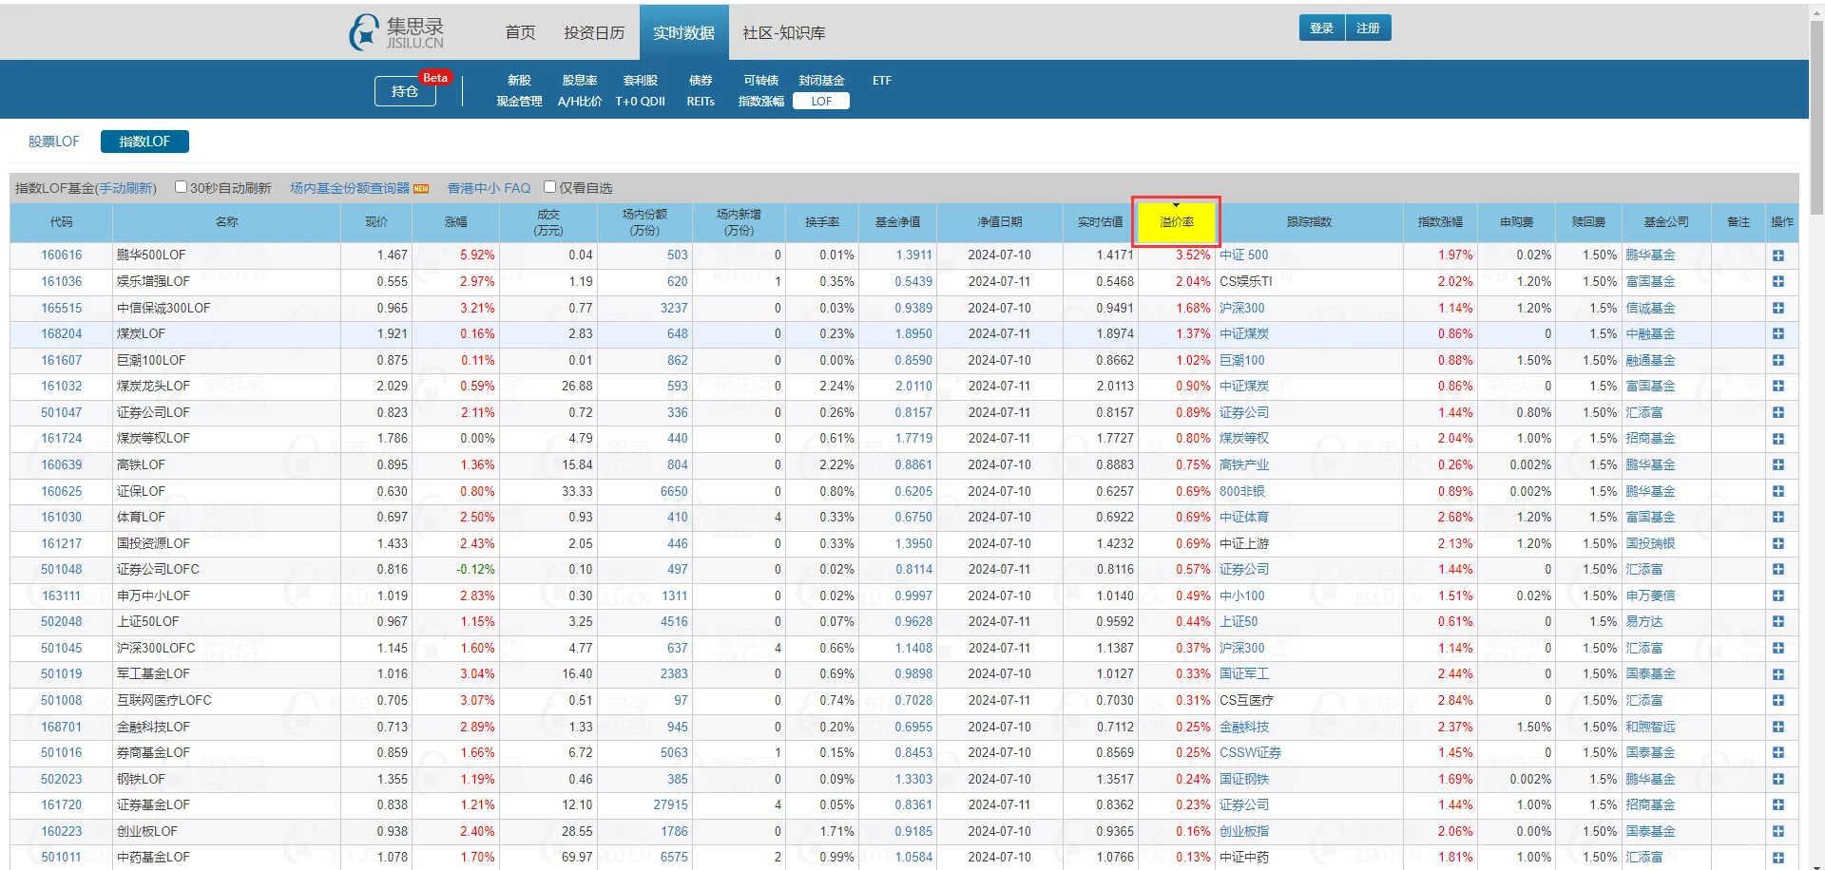
Task: Click the plus icon for 国投资源LOF
Action: coord(1777,543)
